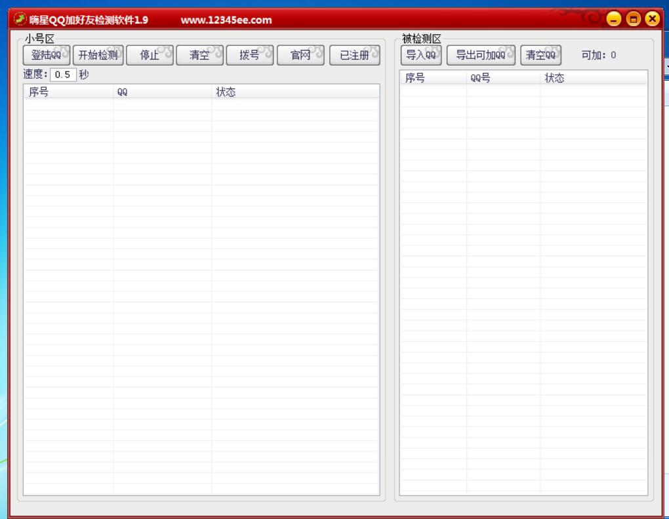The width and height of the screenshot is (669, 519).
Task: Click the 状态 column header in 被检测区
Action: 594,78
